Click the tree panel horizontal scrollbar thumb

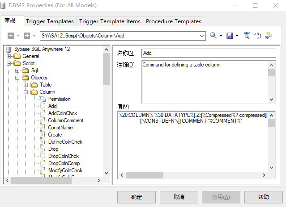[42, 181]
